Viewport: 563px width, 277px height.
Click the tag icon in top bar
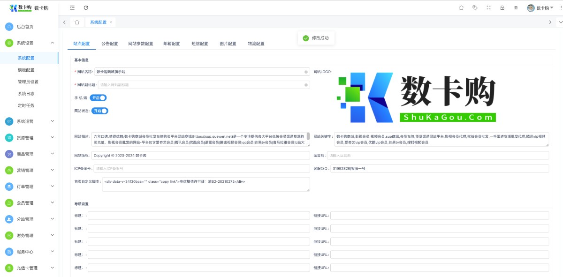click(475, 7)
